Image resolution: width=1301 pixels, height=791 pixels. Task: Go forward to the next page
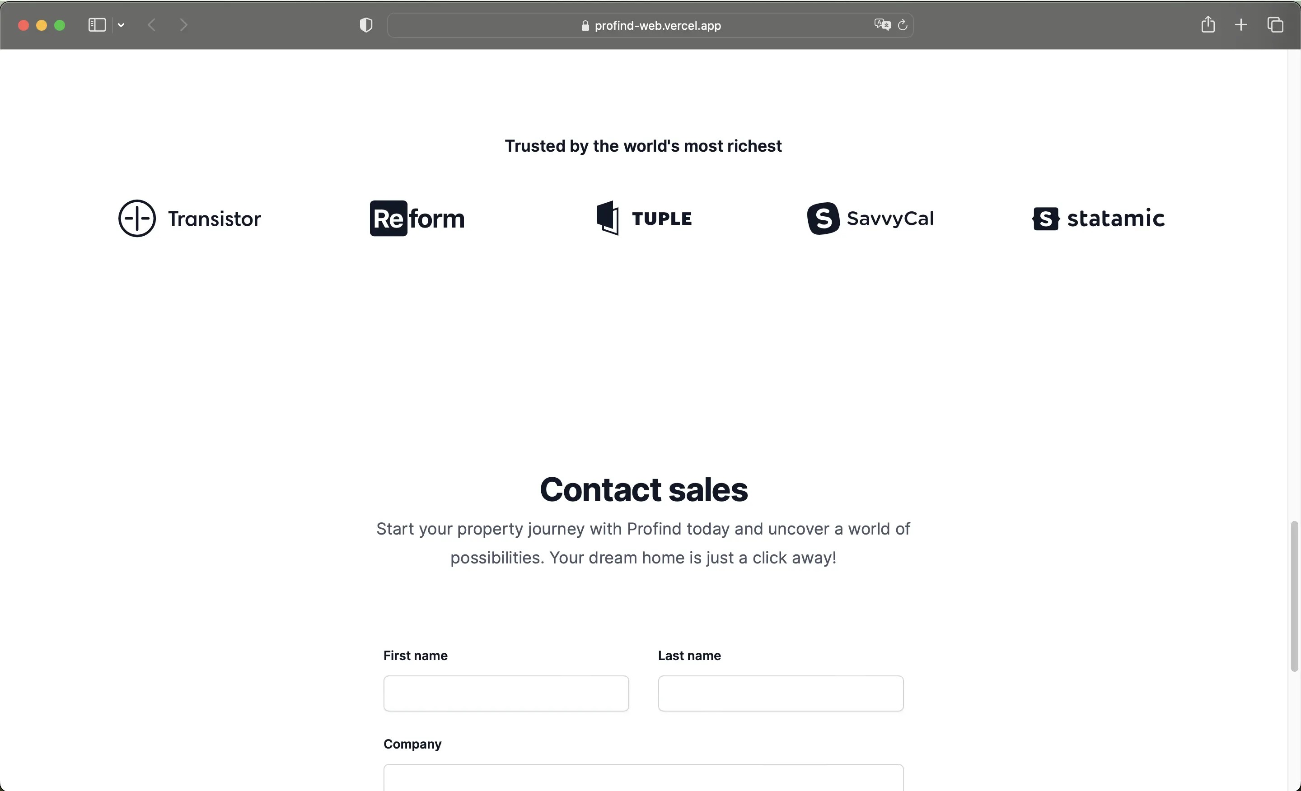[183, 25]
